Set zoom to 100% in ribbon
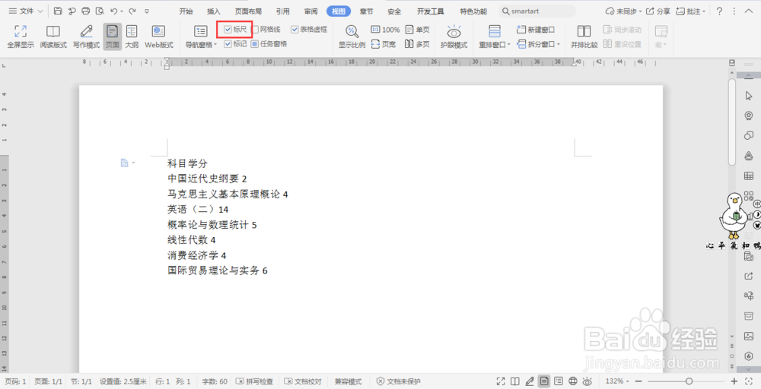 click(385, 30)
